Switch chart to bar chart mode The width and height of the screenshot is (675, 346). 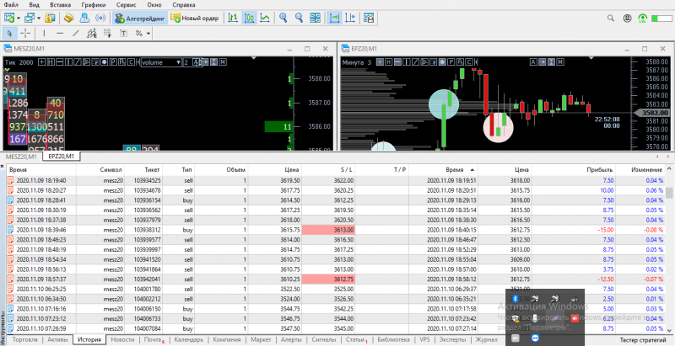pyautogui.click(x=233, y=18)
